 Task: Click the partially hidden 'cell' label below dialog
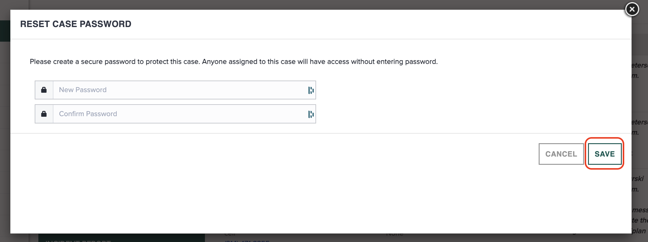pyautogui.click(x=230, y=234)
